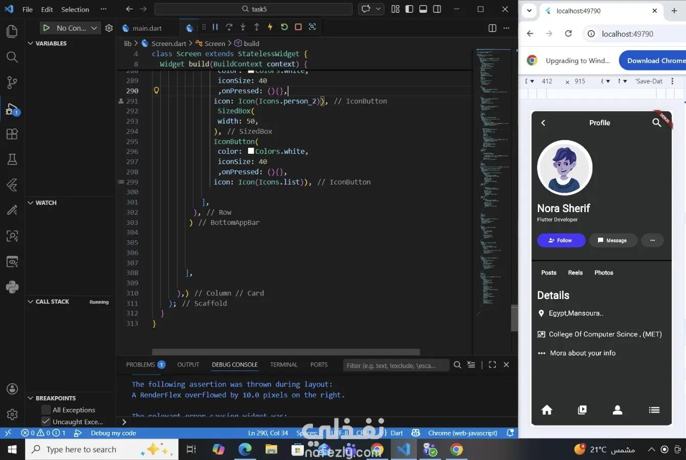This screenshot has height=460, width=686.
Task: Click Step Over in the debug toolbar
Action: pos(229,27)
